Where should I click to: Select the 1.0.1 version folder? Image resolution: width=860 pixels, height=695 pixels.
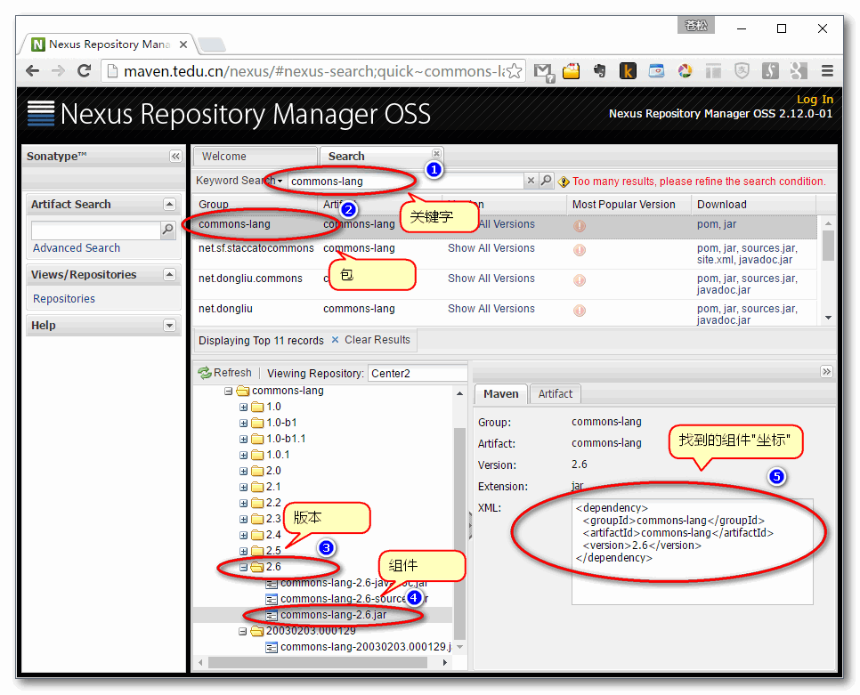pyautogui.click(x=278, y=455)
